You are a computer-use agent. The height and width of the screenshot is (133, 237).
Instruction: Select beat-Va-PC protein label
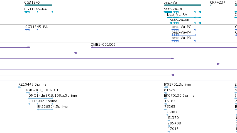pos(181,27)
